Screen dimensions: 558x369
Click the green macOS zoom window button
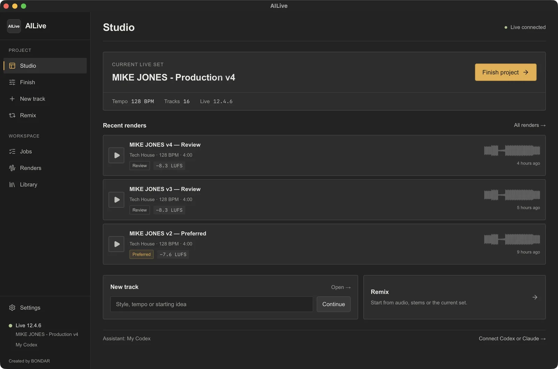pos(23,6)
